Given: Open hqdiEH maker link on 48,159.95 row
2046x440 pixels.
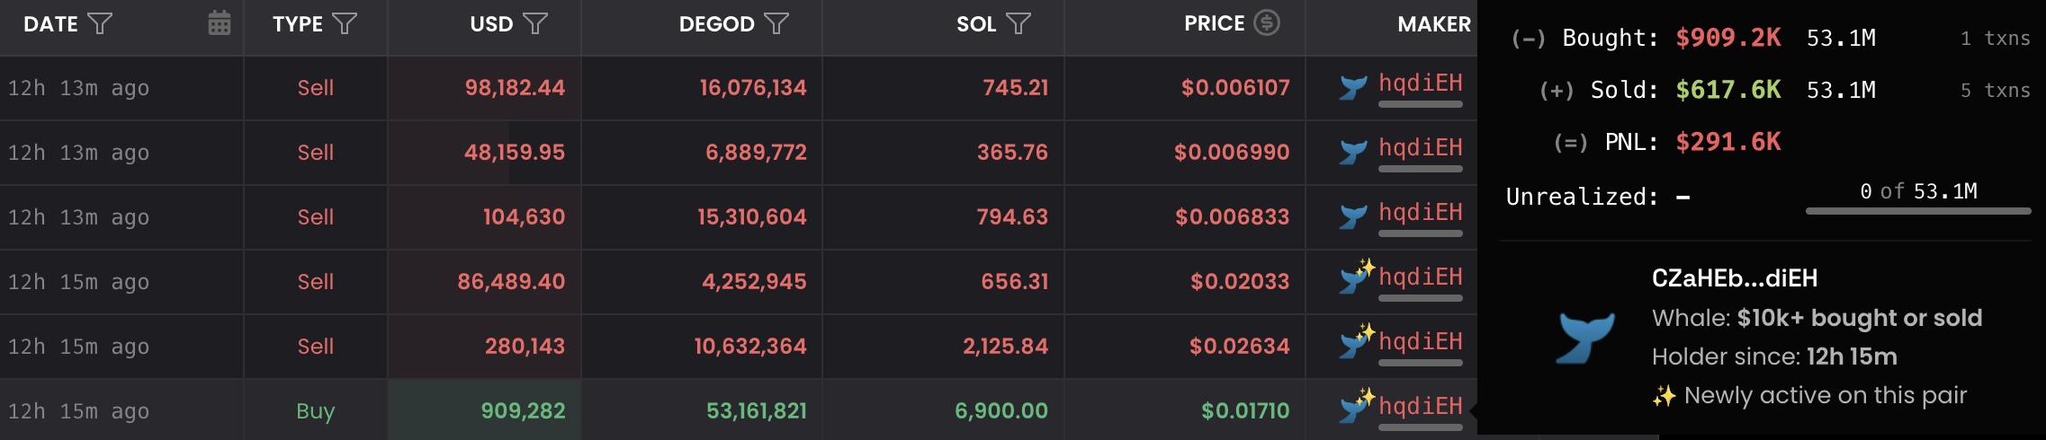Looking at the screenshot, I should tap(1421, 148).
